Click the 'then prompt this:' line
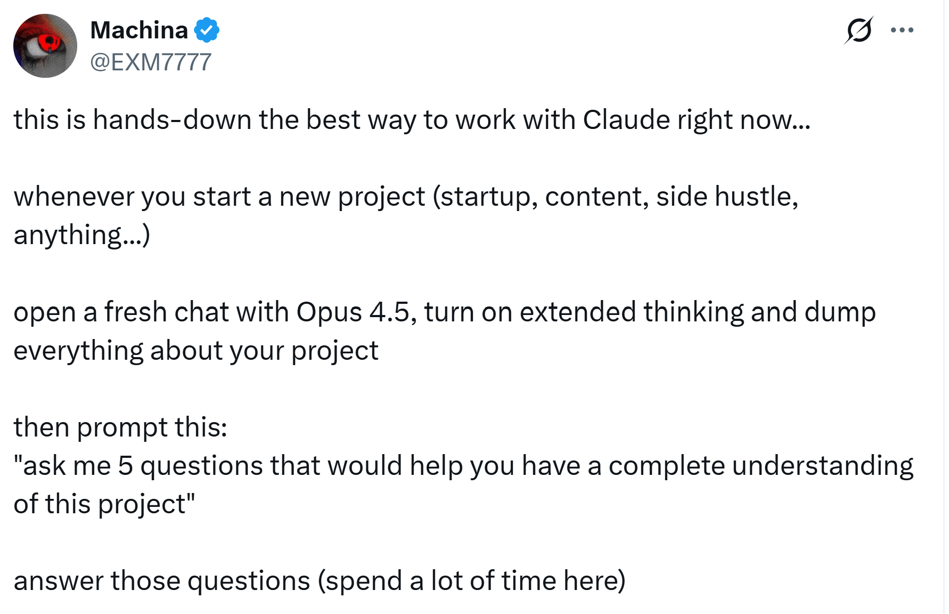This screenshot has height=614, width=949. point(120,427)
